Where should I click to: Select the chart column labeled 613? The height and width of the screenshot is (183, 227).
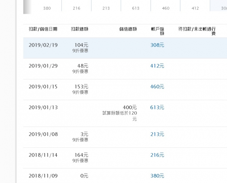tap(136, 6)
